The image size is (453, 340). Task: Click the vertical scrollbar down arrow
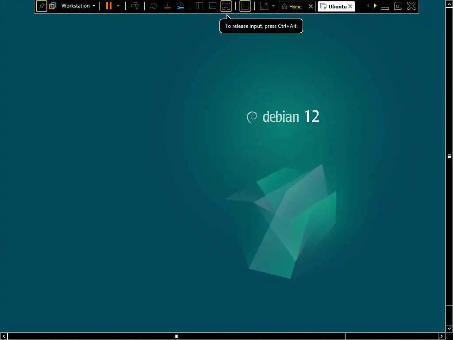pyautogui.click(x=449, y=329)
